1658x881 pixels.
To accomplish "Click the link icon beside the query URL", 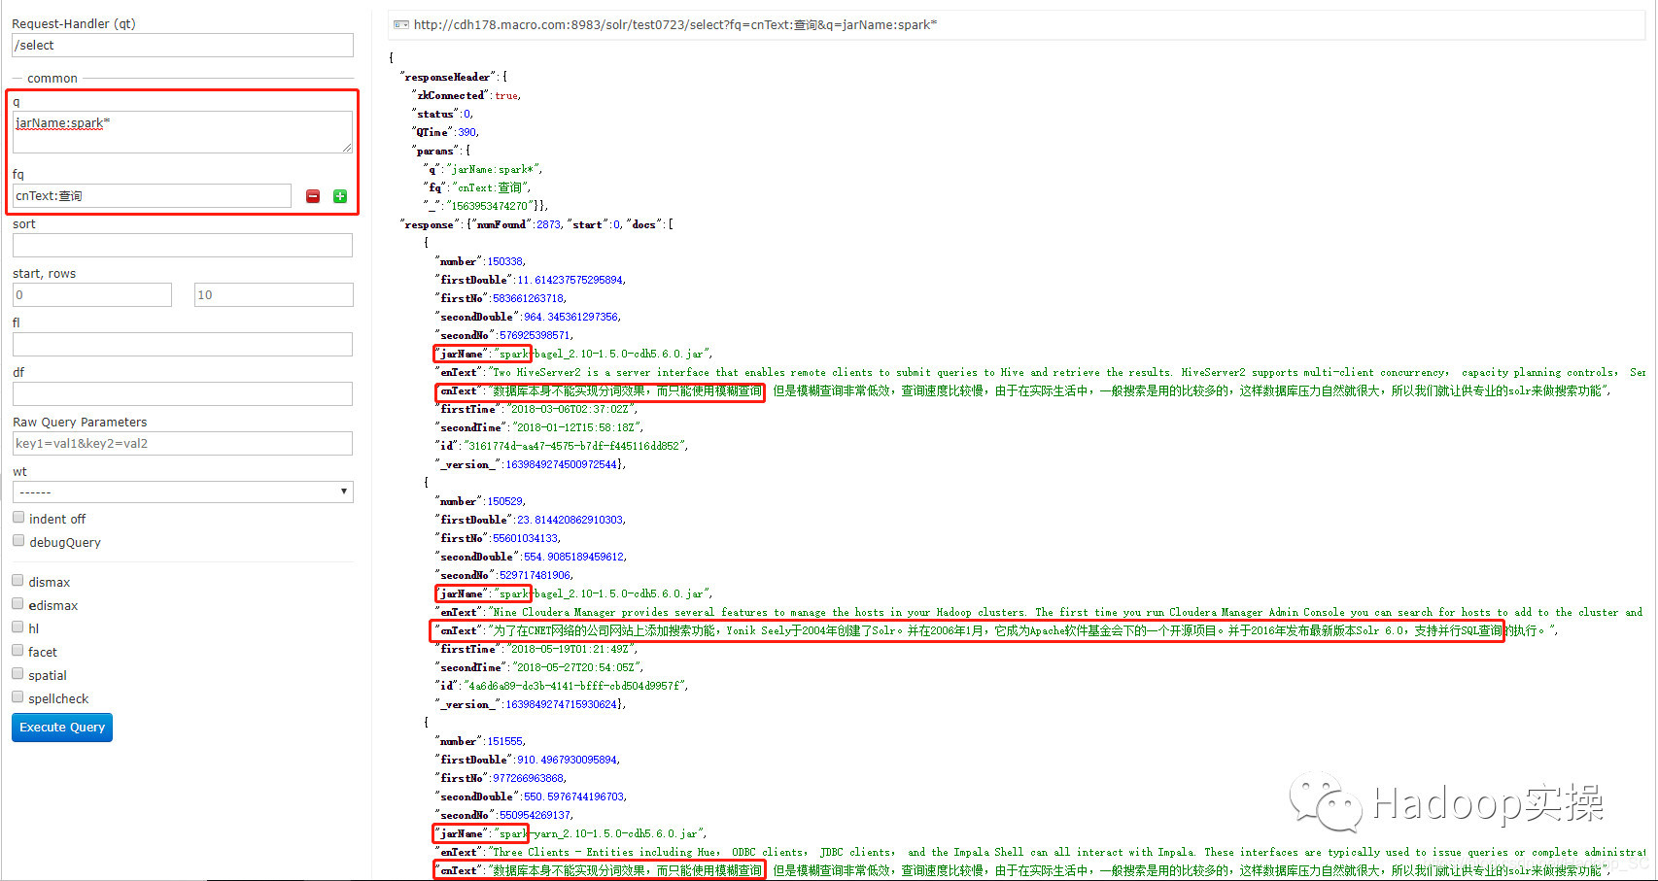I will pos(400,25).
